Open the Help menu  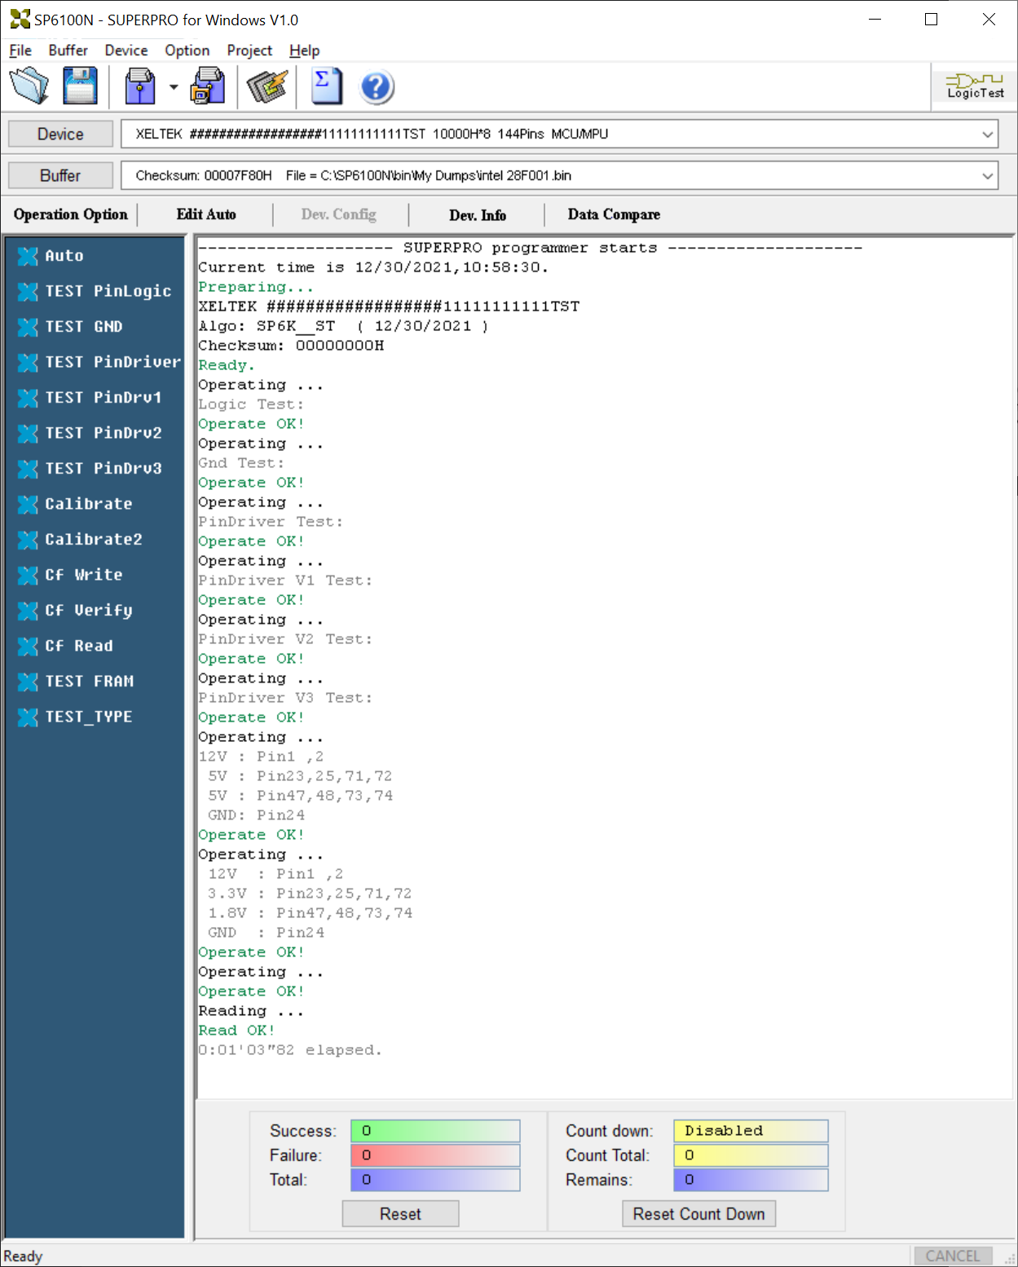point(305,51)
